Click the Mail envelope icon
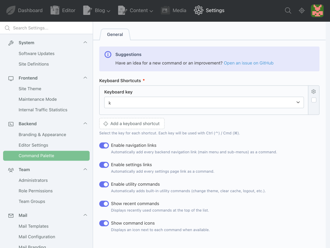The height and width of the screenshot is (248, 330). 11,216
